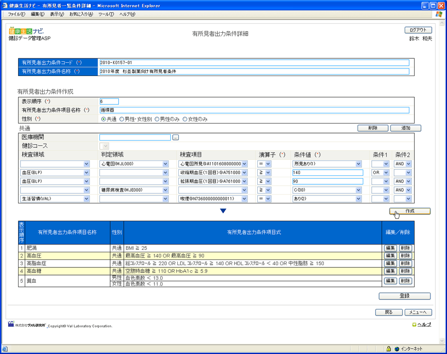Image resolution: width=447 pixels, height=354 pixels.
Task: Open the お気に入り(A) menu
Action: [81, 14]
